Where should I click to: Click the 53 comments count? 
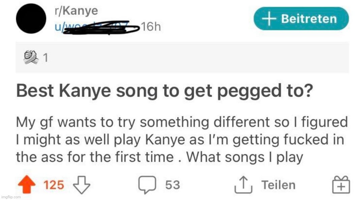pos(173,185)
